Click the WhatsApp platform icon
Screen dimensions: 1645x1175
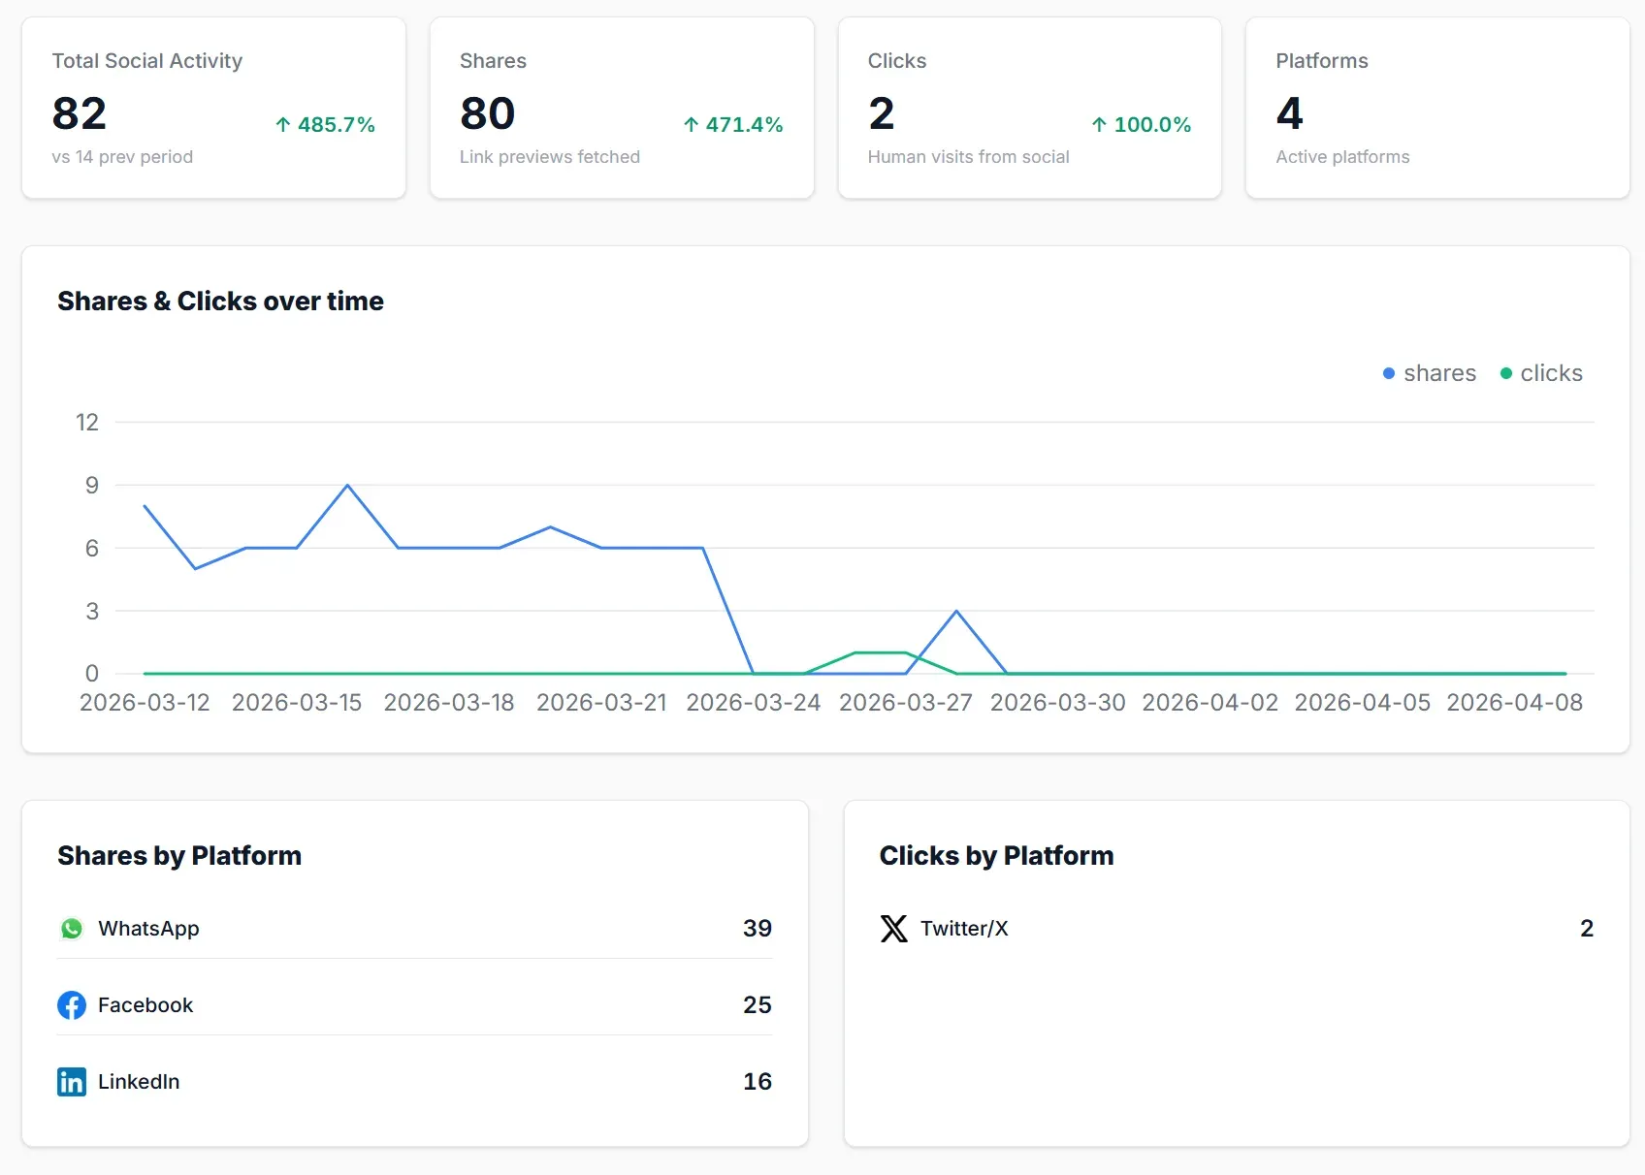point(72,929)
